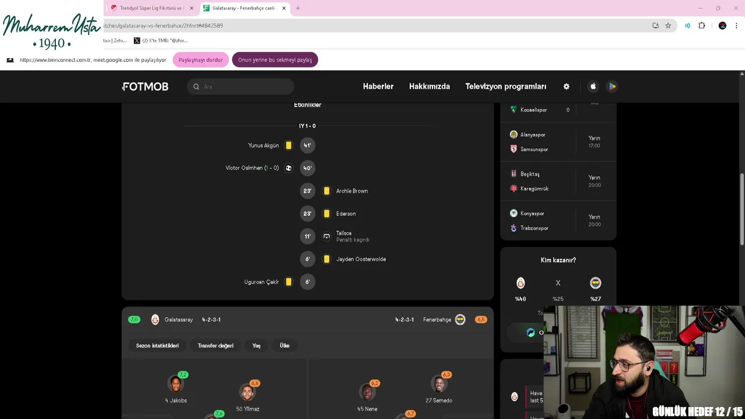Open the Alanyaspor vs Samsunspor match
The image size is (745, 419).
[x=558, y=142]
